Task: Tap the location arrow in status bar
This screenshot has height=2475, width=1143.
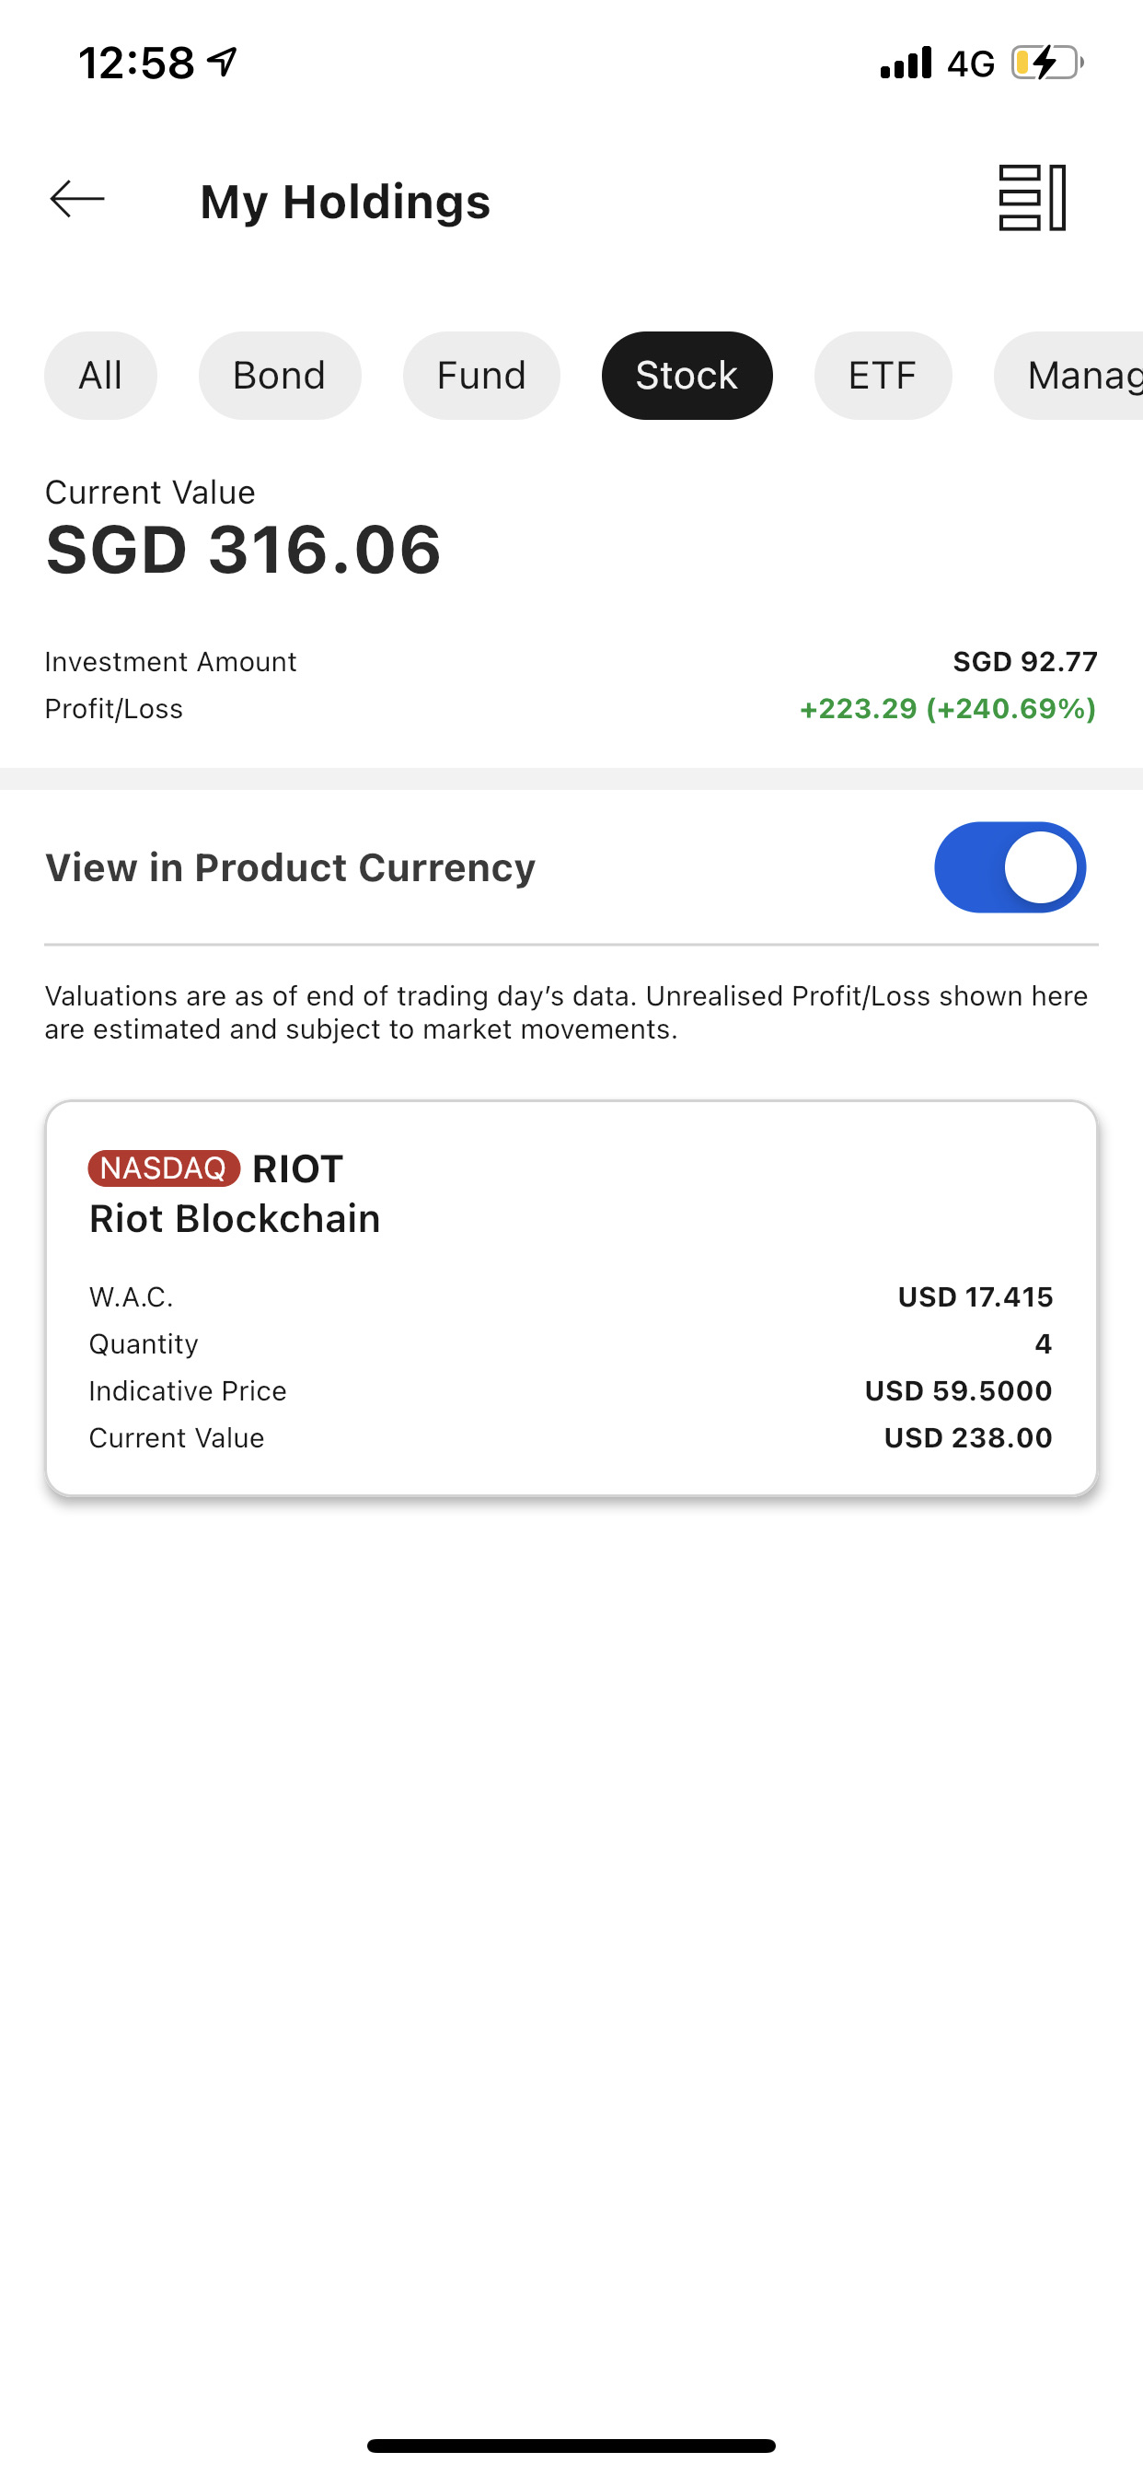Action: click(223, 64)
